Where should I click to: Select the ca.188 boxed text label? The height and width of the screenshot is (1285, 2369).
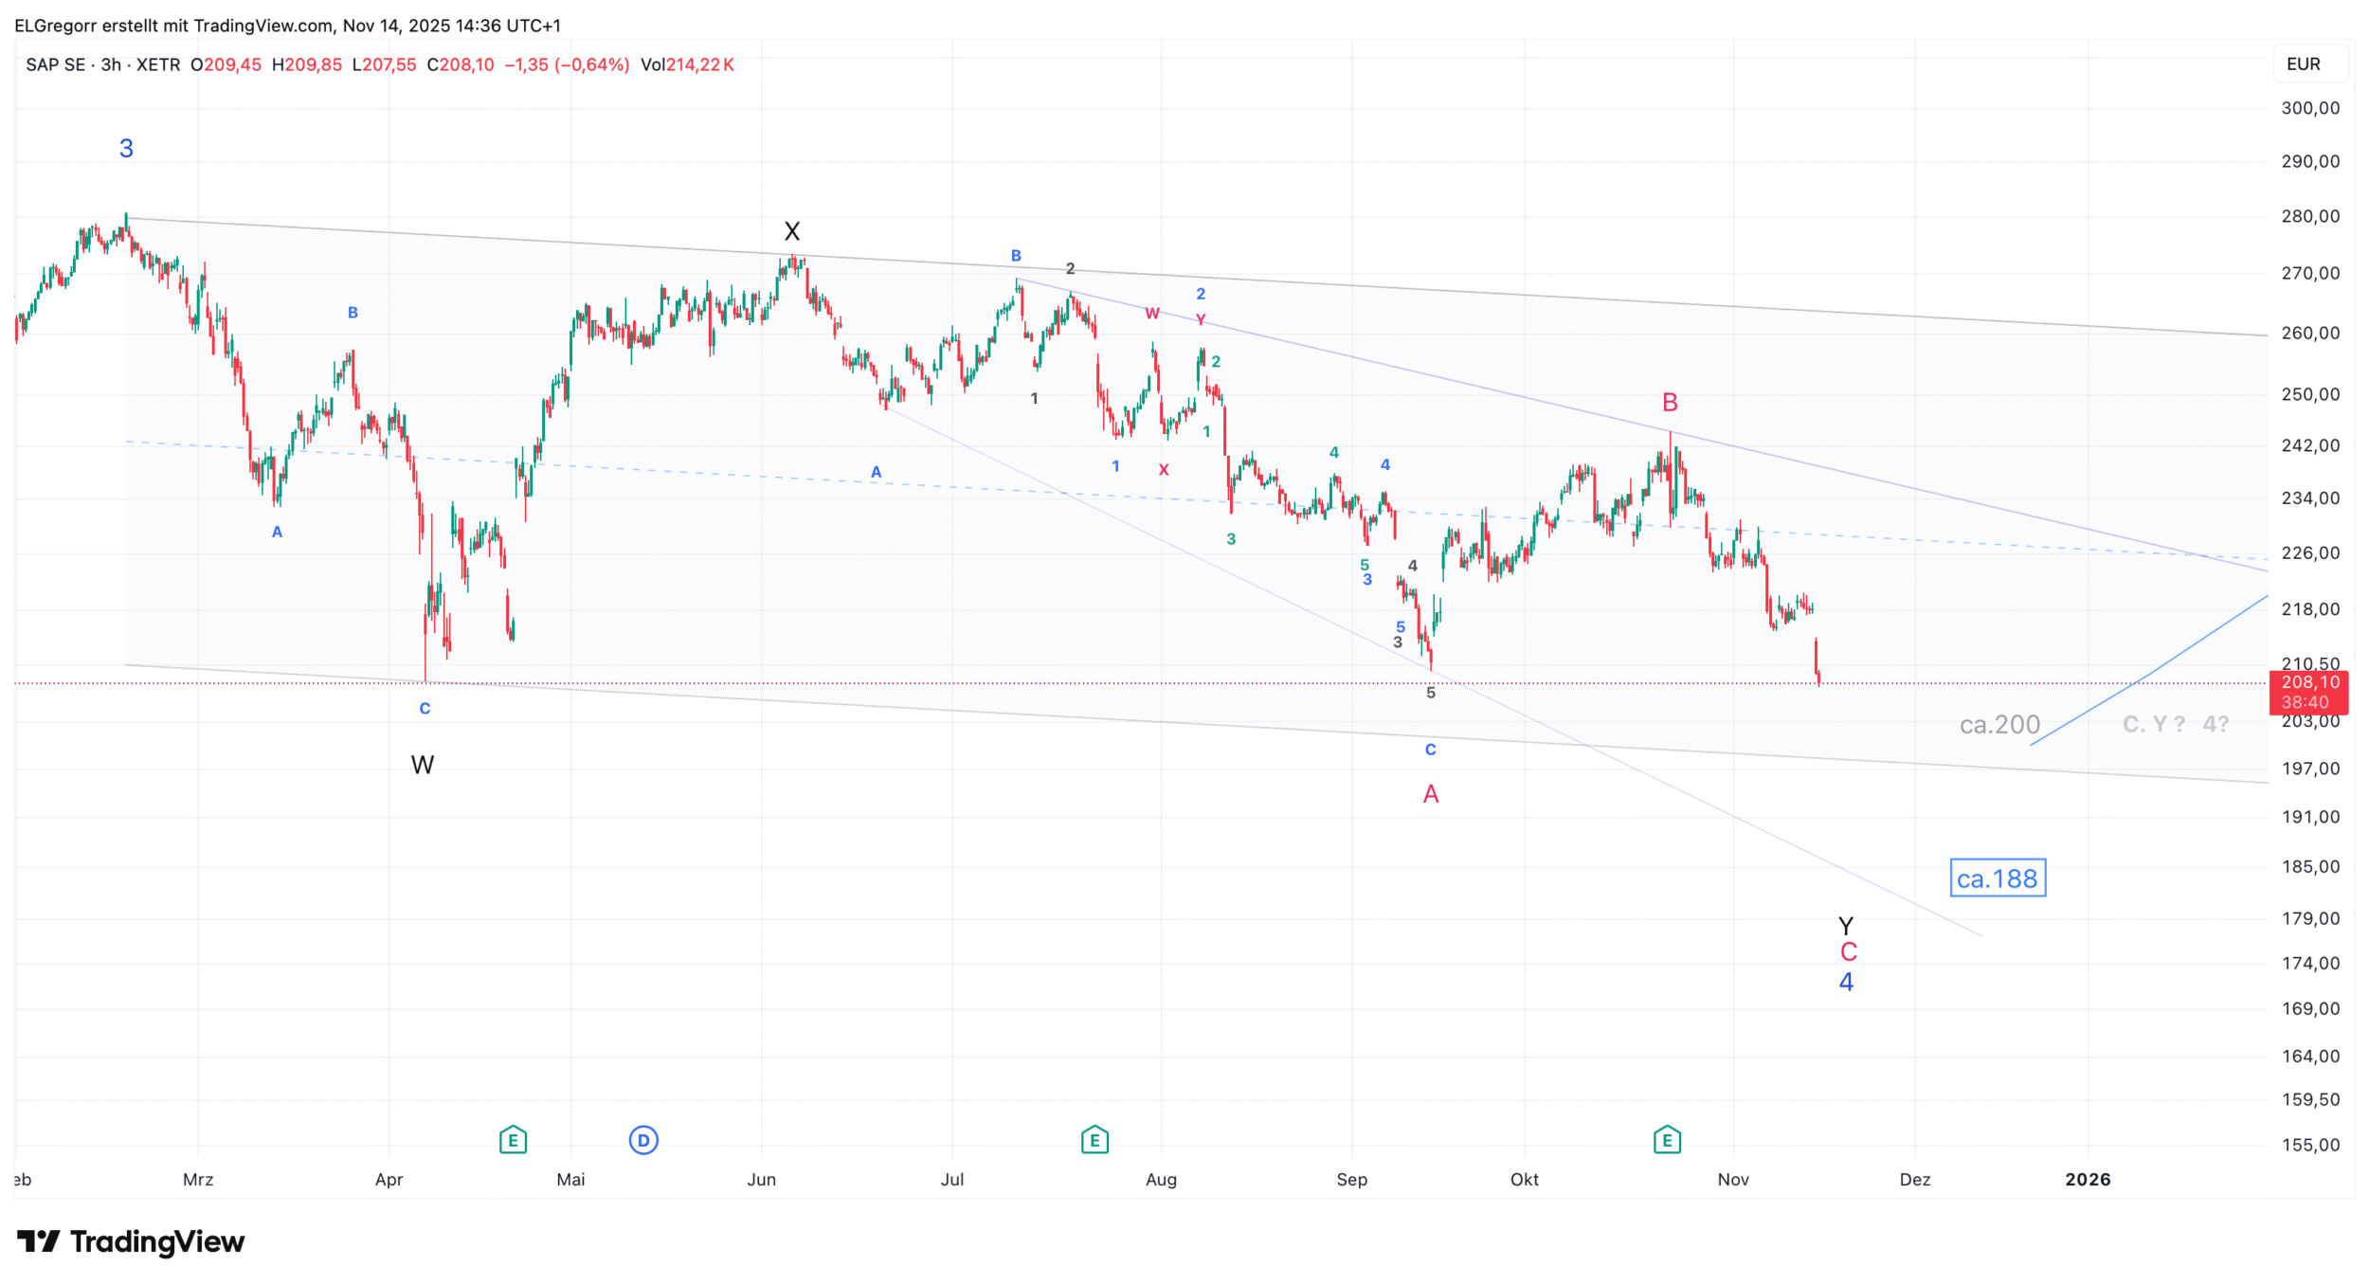pyautogui.click(x=1997, y=878)
